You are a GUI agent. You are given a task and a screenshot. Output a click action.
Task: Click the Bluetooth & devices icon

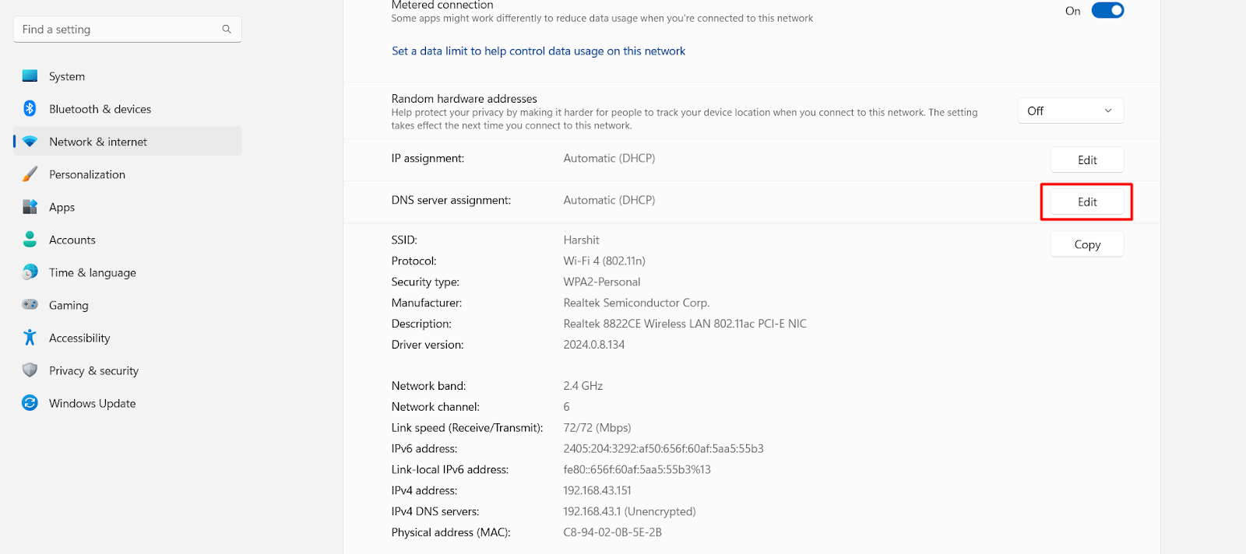pos(30,109)
